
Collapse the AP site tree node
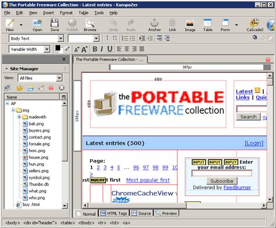click(x=8, y=103)
